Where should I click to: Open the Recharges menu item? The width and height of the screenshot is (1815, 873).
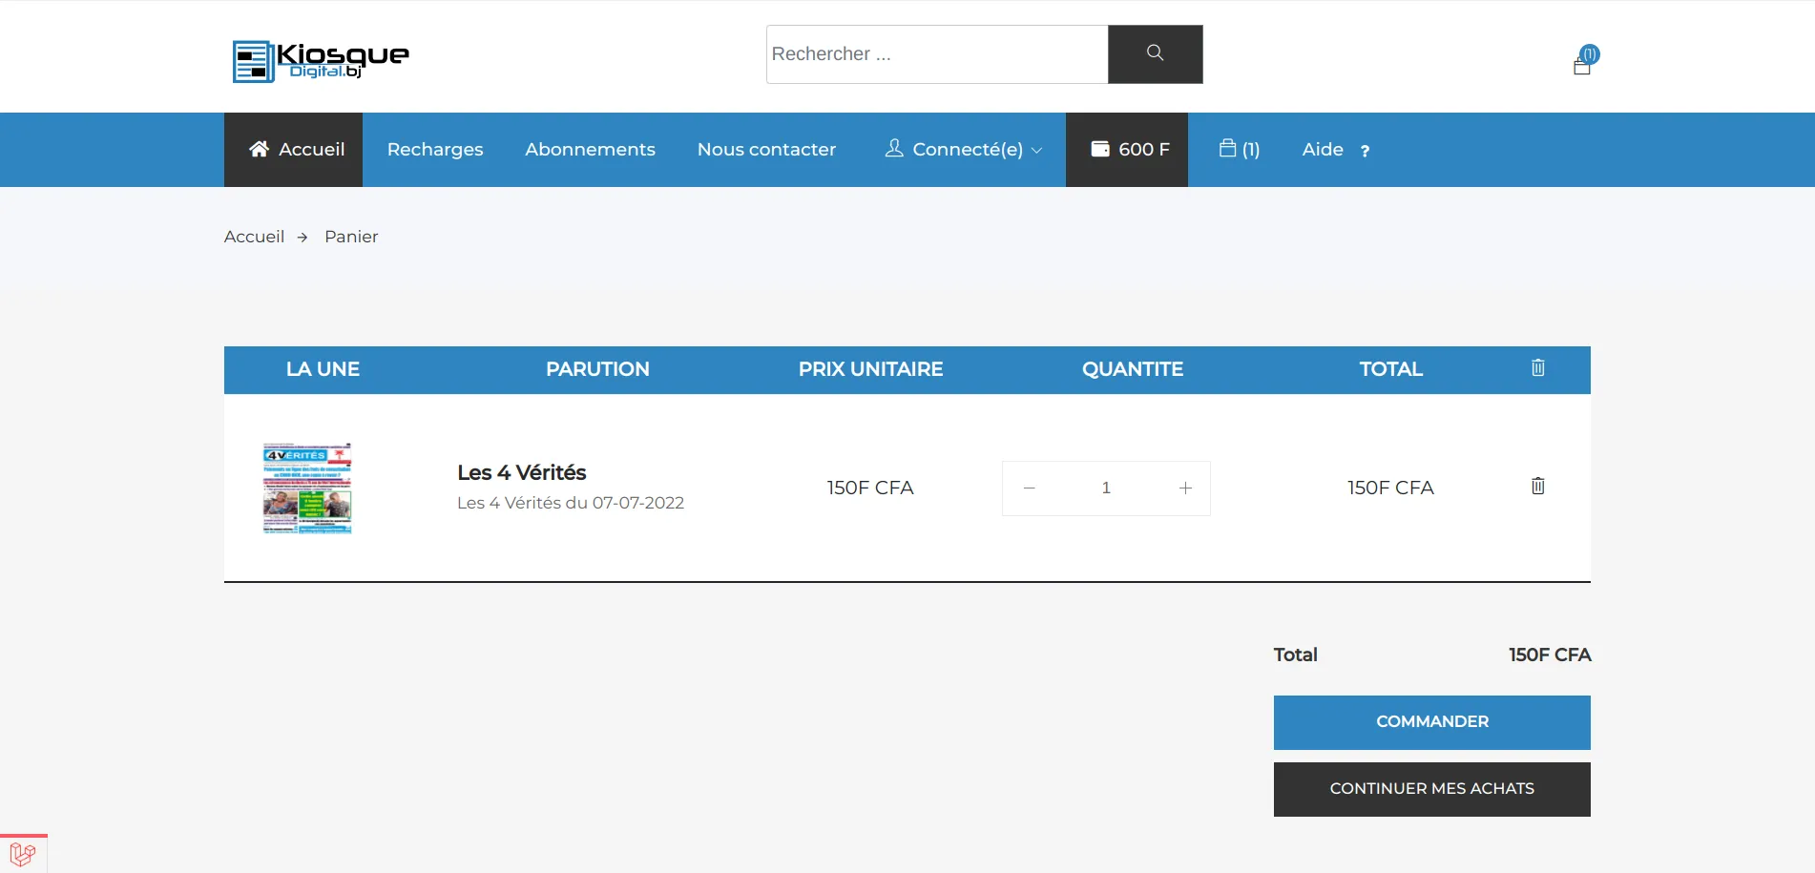pos(435,150)
